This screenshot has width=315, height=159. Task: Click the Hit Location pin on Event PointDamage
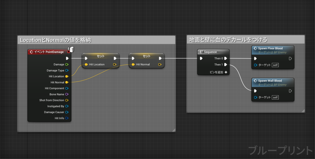pyautogui.click(x=67, y=76)
